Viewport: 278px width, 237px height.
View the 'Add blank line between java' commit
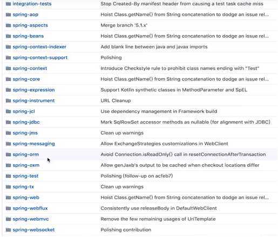pyautogui.click(x=154, y=47)
